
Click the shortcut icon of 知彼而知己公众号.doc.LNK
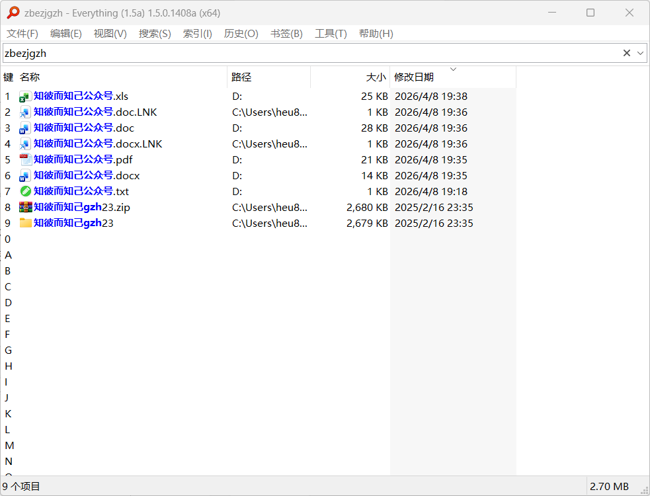(x=25, y=112)
